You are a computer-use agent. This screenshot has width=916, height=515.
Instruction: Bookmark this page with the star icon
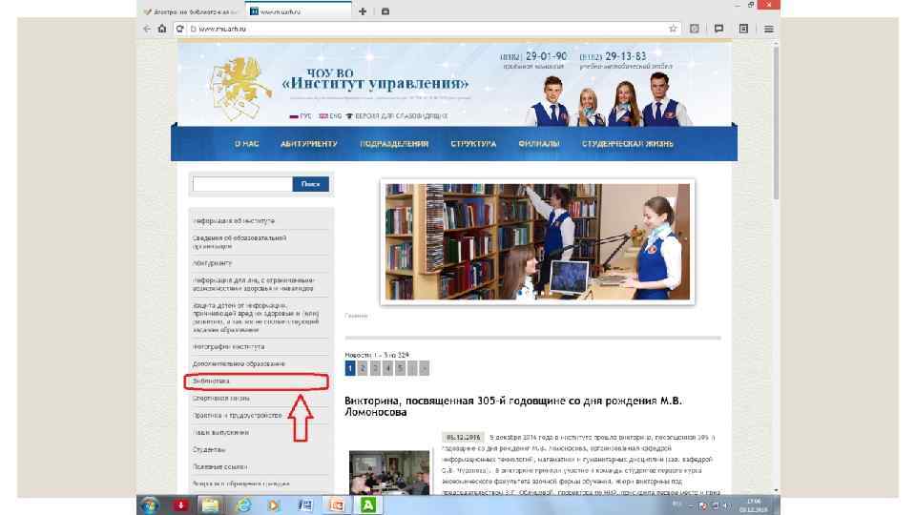tap(673, 29)
